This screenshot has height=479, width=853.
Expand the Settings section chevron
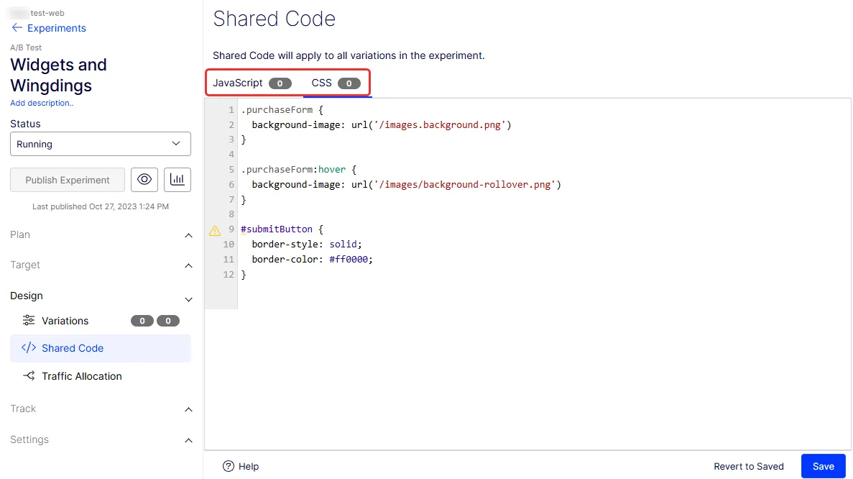pos(188,440)
